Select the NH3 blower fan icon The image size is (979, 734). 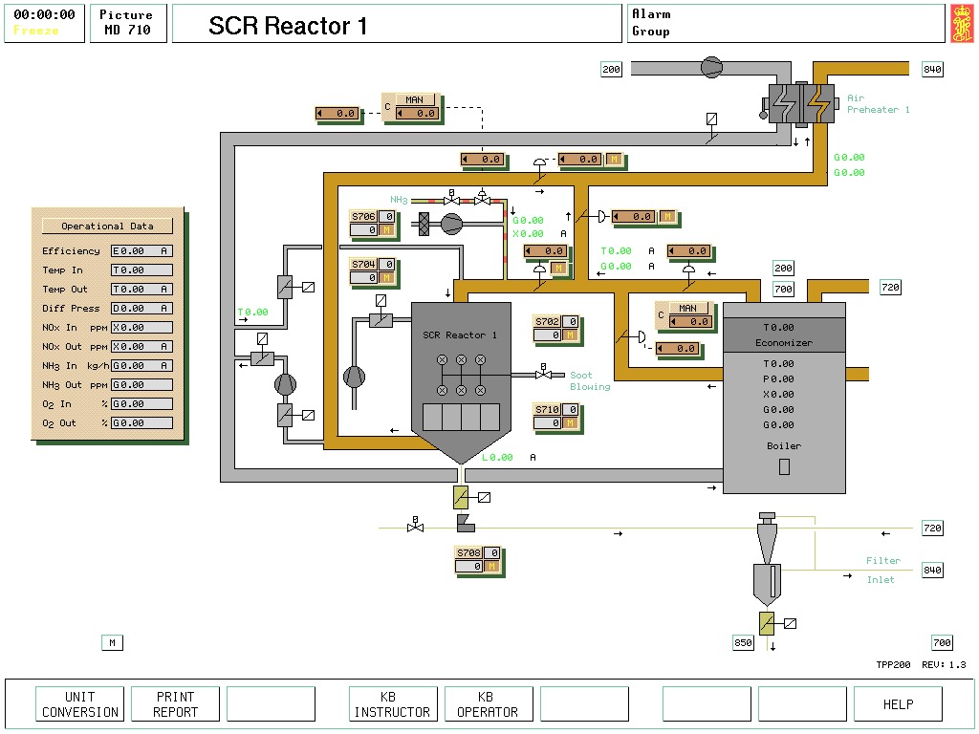(x=451, y=224)
